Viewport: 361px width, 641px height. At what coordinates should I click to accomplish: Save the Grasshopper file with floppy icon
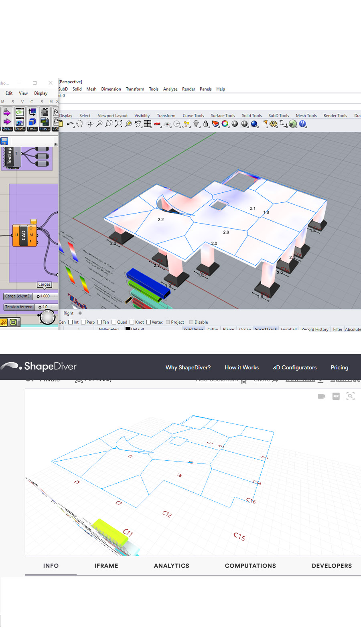click(x=4, y=141)
